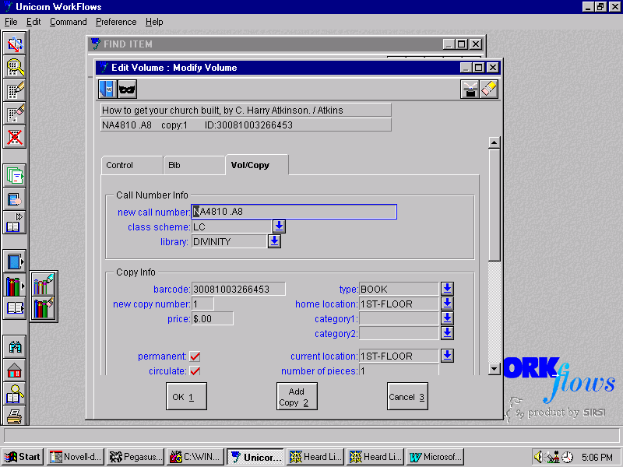Click the scrollbar down arrow in Edit Volume
The height and width of the screenshot is (467, 623).
click(x=494, y=369)
